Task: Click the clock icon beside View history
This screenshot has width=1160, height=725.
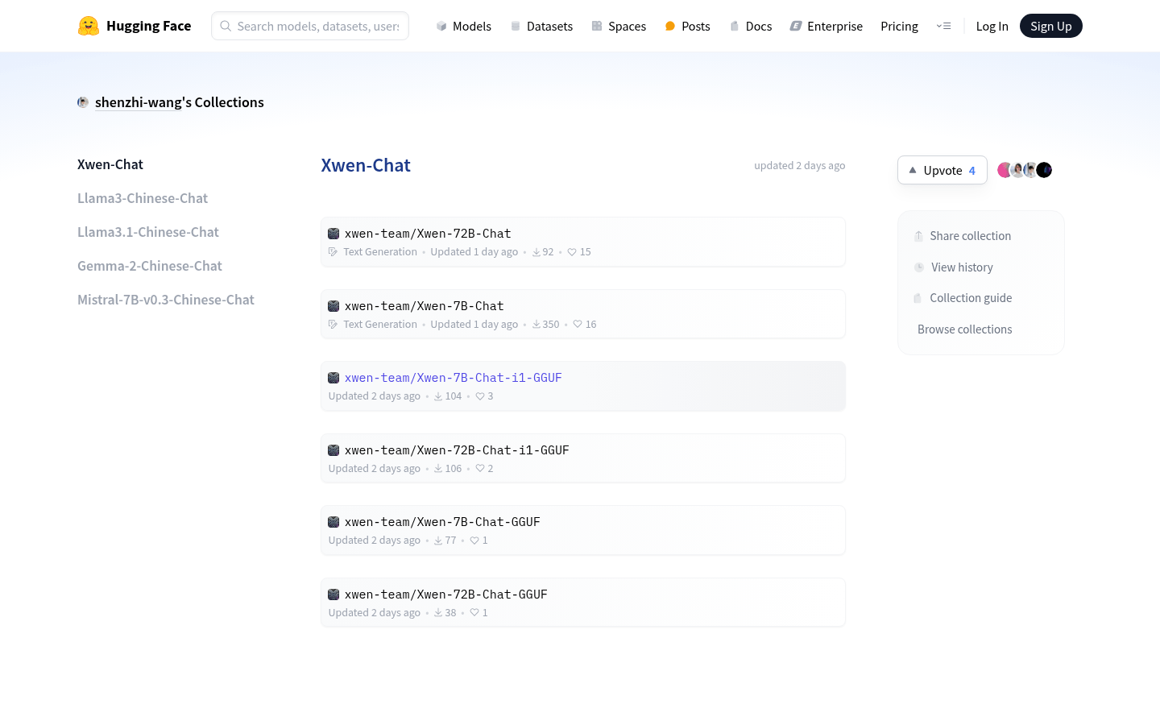Action: coord(919,267)
